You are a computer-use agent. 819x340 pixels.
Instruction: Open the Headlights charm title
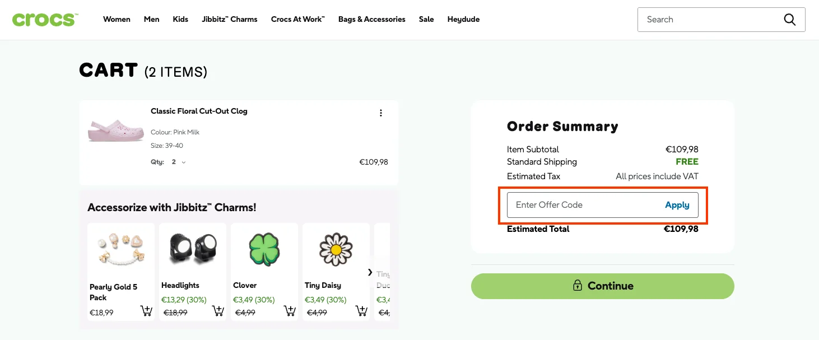coord(180,285)
